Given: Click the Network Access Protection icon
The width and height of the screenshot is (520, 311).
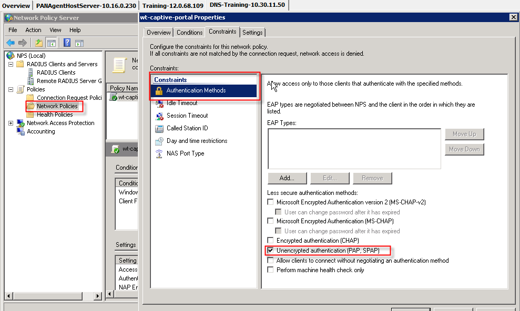Looking at the screenshot, I should 21,123.
